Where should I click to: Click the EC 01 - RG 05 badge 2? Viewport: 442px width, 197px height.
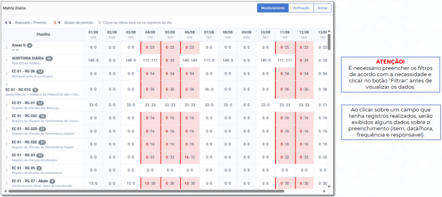coord(39,168)
